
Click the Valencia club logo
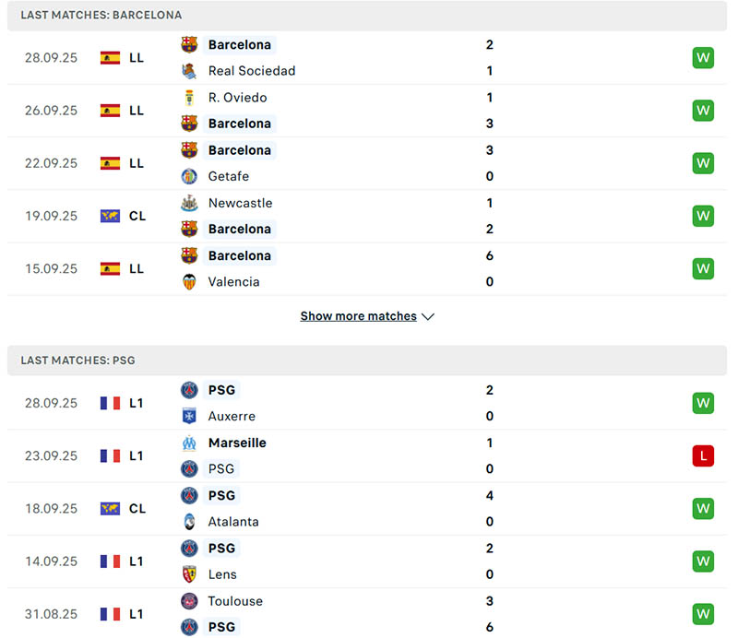[x=188, y=281]
